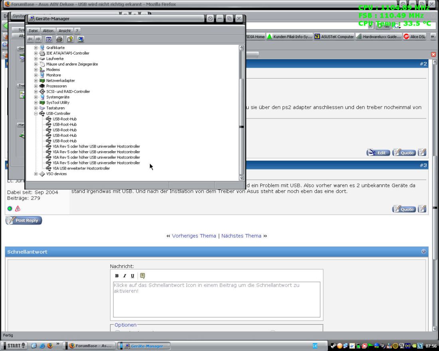
Task: Collapse the Schnellantwort section arrow icon
Action: pos(423,251)
